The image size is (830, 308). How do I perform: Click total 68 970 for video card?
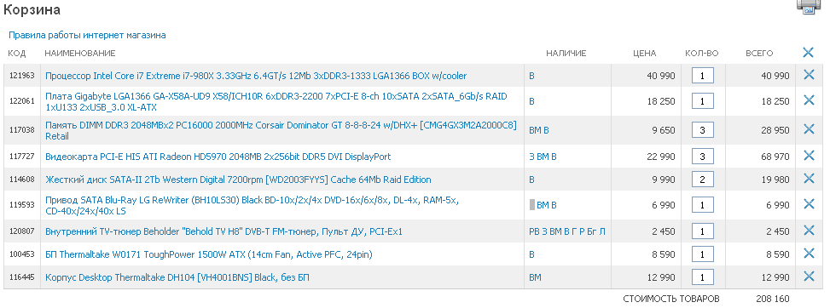(x=775, y=157)
